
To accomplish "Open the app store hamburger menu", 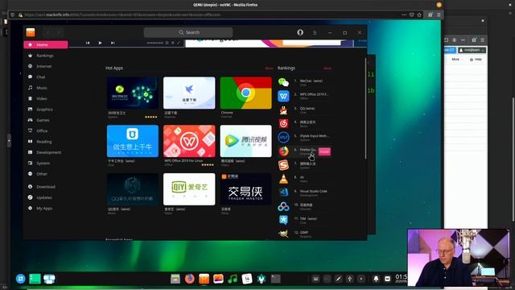I will click(315, 32).
